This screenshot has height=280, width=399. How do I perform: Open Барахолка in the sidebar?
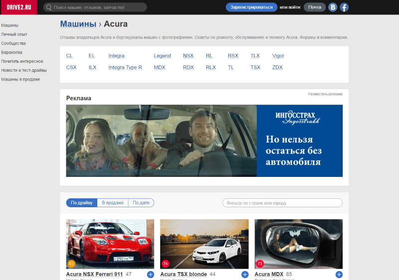click(x=11, y=52)
